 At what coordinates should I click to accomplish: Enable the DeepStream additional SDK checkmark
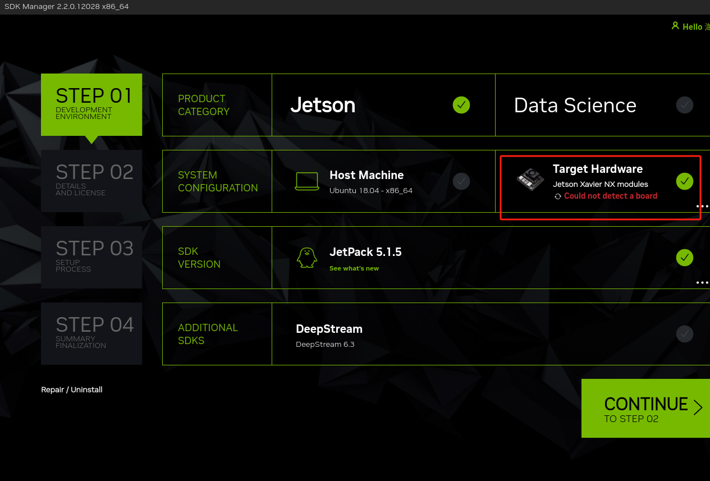(684, 334)
